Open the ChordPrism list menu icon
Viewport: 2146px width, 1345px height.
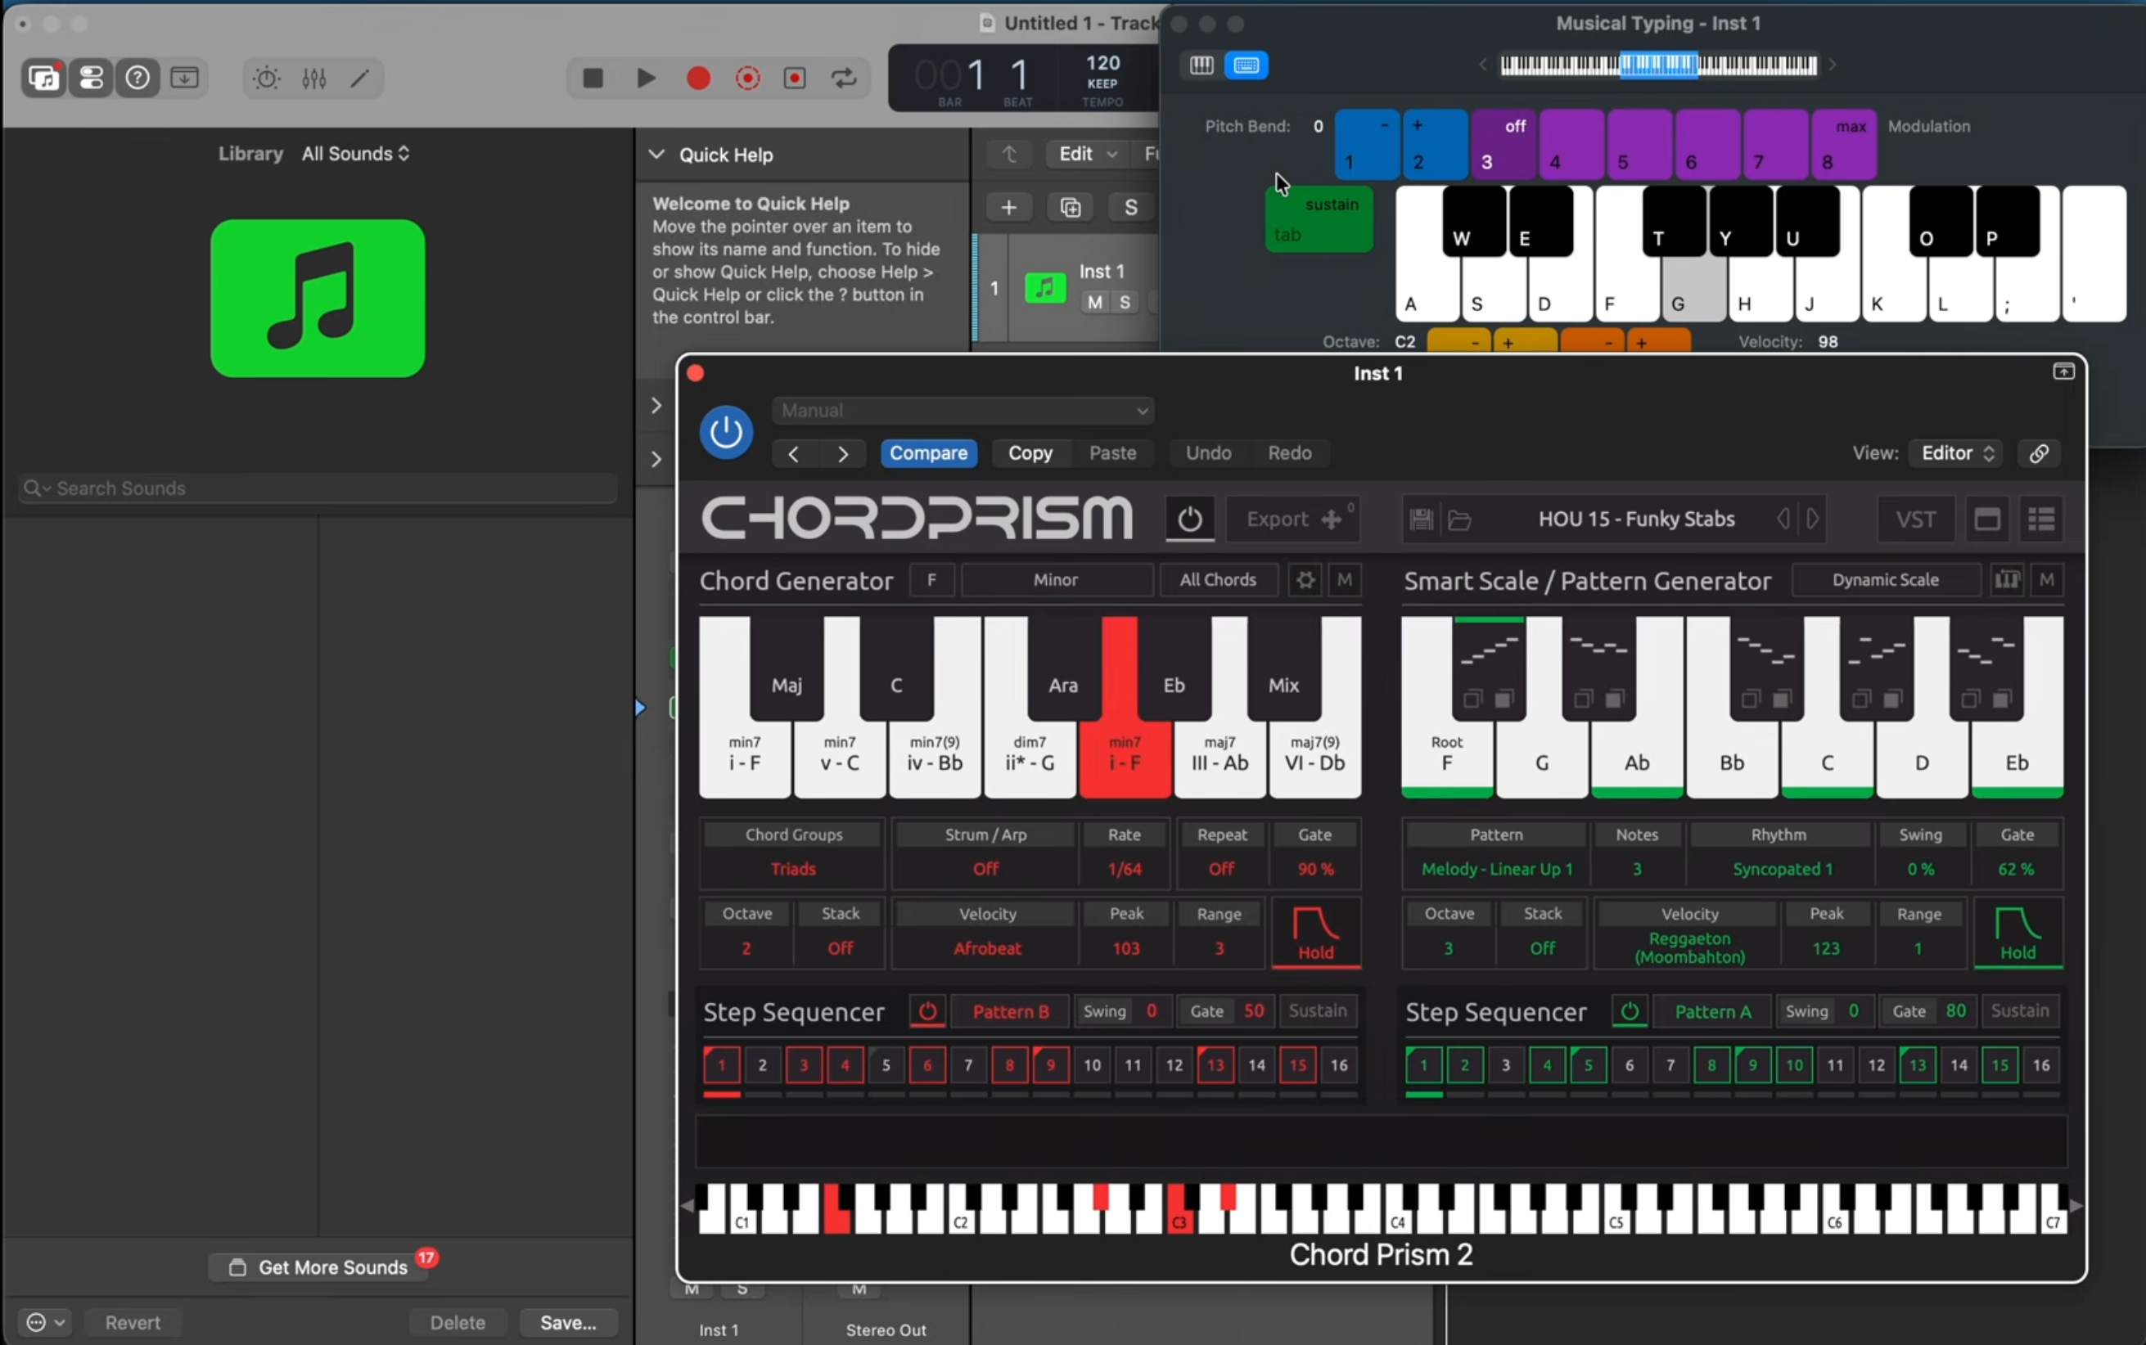point(2041,519)
